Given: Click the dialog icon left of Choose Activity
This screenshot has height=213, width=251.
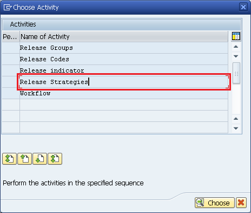Looking at the screenshot, I should pos(8,8).
